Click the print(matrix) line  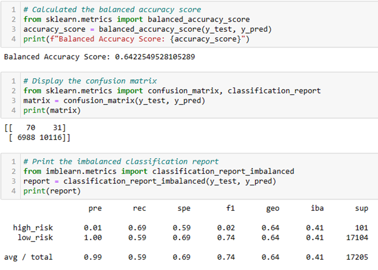click(52, 110)
